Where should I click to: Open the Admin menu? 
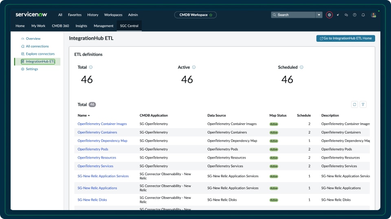pos(133,15)
